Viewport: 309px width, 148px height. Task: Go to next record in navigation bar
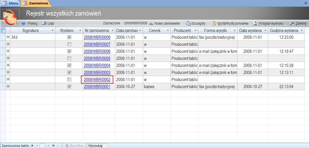(49, 145)
